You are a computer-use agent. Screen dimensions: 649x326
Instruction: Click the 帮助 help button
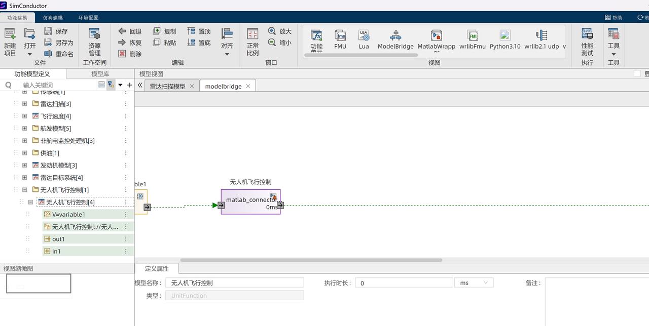pos(614,18)
